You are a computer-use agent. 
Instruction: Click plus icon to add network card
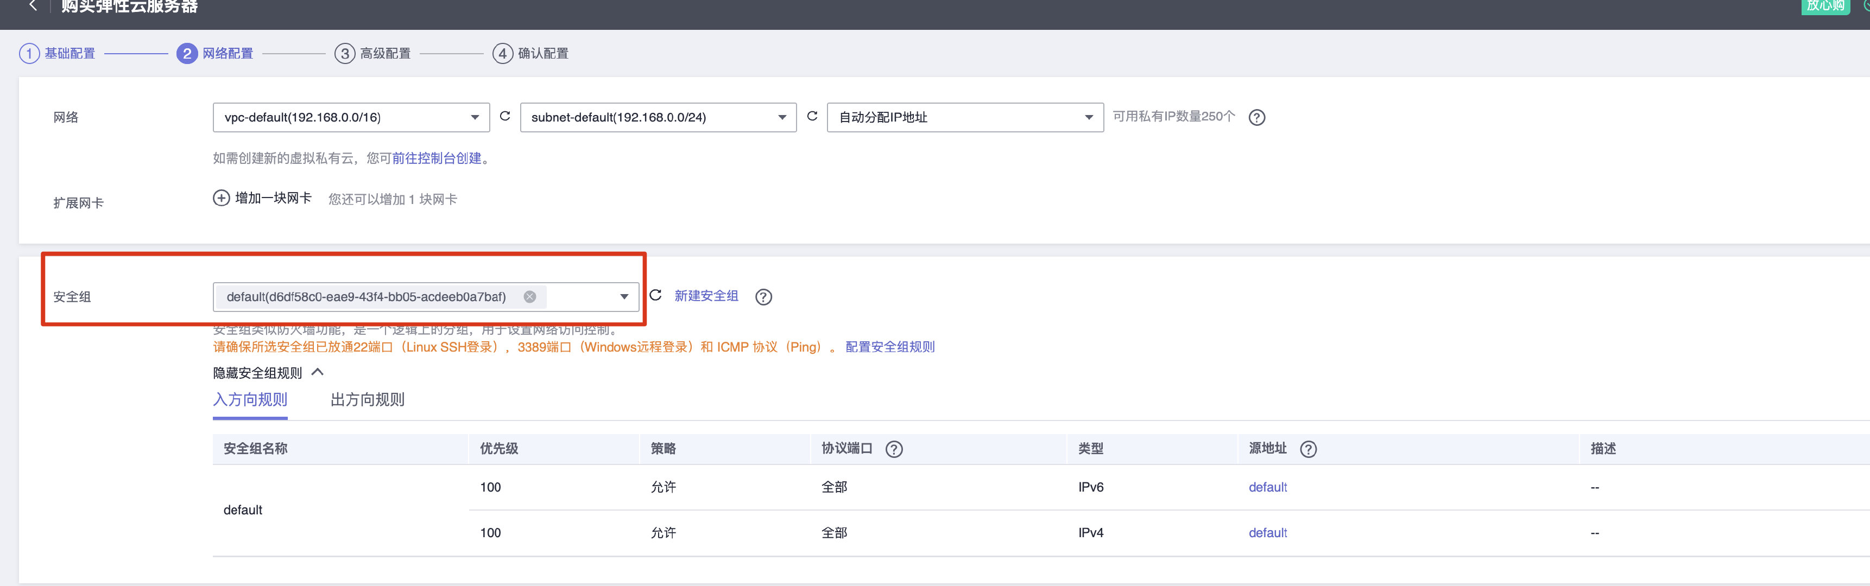(x=220, y=198)
